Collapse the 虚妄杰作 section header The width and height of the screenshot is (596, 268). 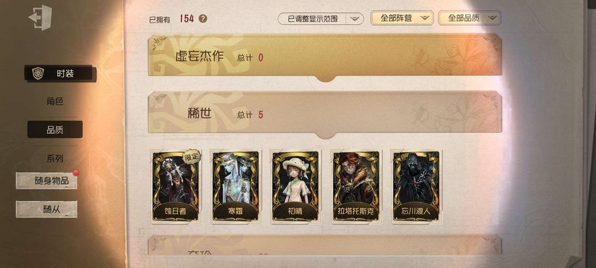click(x=324, y=56)
